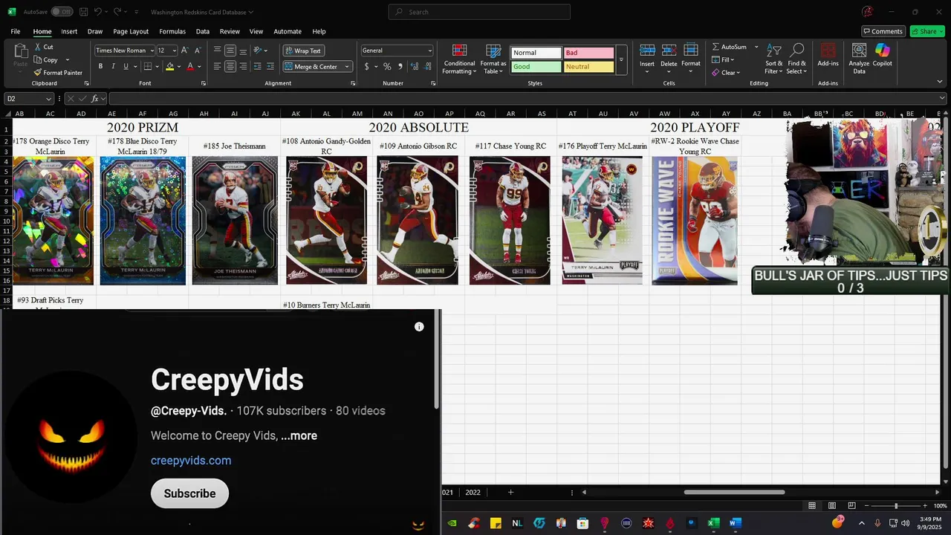
Task: Switch to Page Layout view in status bar
Action: pyautogui.click(x=832, y=506)
